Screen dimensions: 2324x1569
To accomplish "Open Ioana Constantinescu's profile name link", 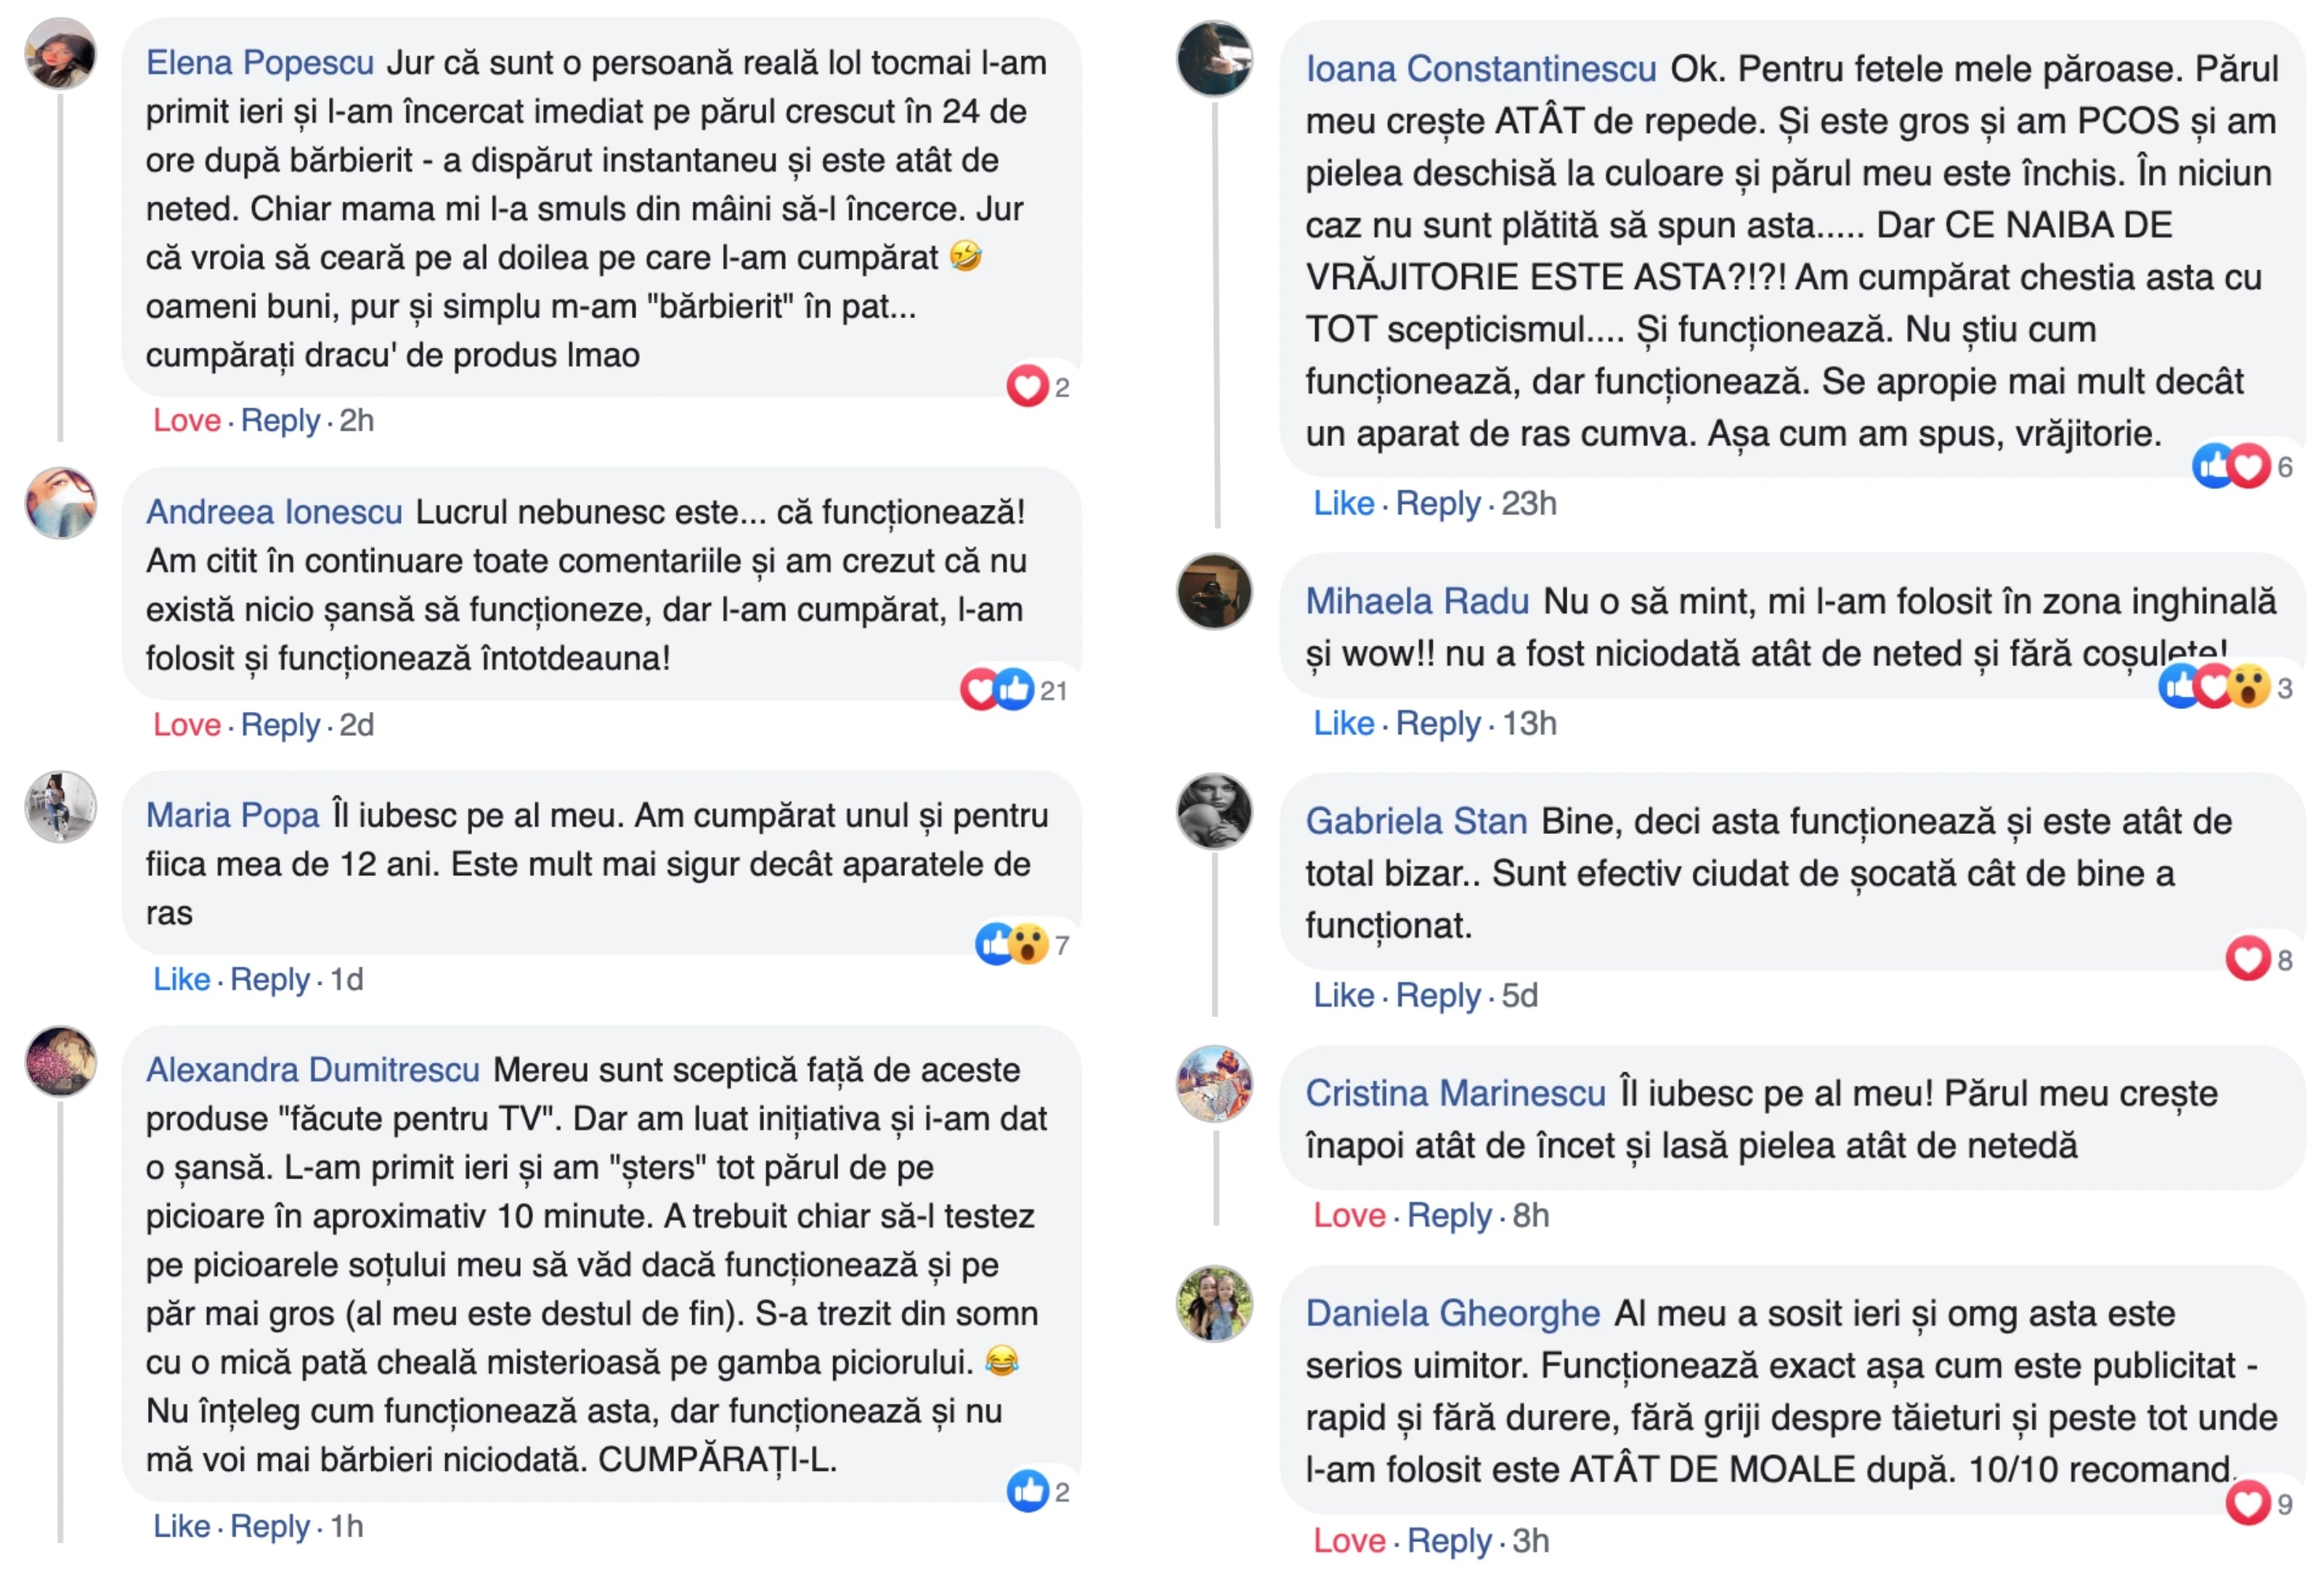I will pos(1480,69).
